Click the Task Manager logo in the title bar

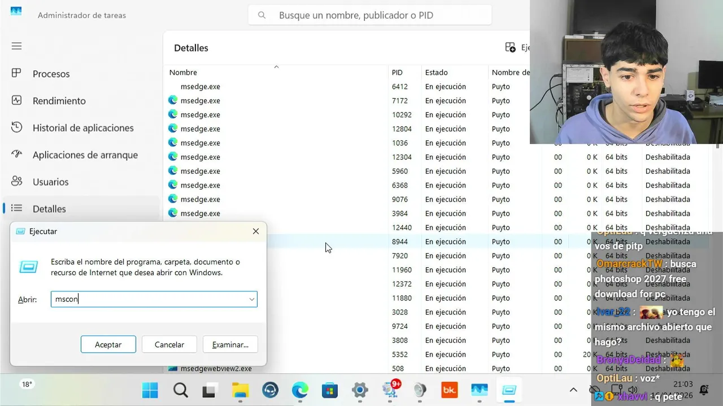coord(16,11)
